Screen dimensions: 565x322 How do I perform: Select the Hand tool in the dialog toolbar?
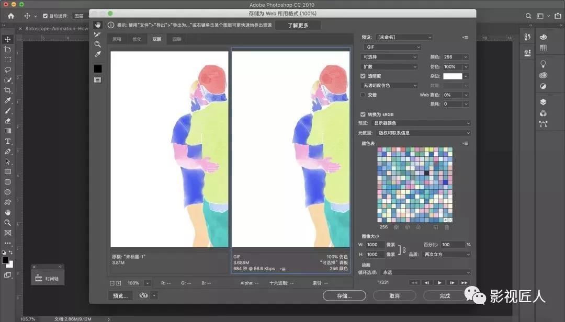pos(98,24)
